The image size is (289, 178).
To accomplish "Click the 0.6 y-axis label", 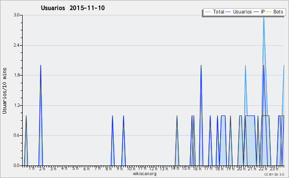I will 16,135.
